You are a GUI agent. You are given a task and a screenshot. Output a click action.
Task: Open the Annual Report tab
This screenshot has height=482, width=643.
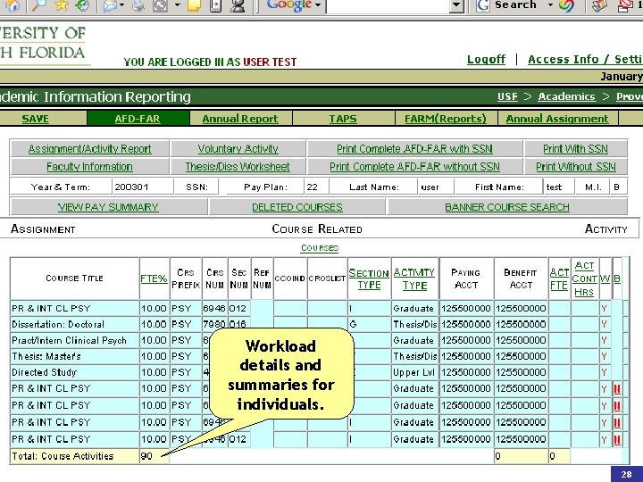240,119
